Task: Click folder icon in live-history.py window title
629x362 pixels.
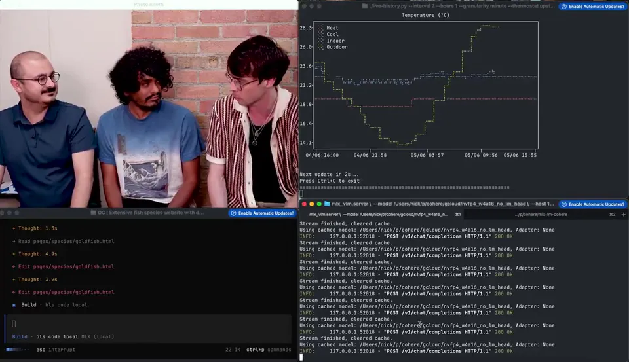Action: point(365,6)
